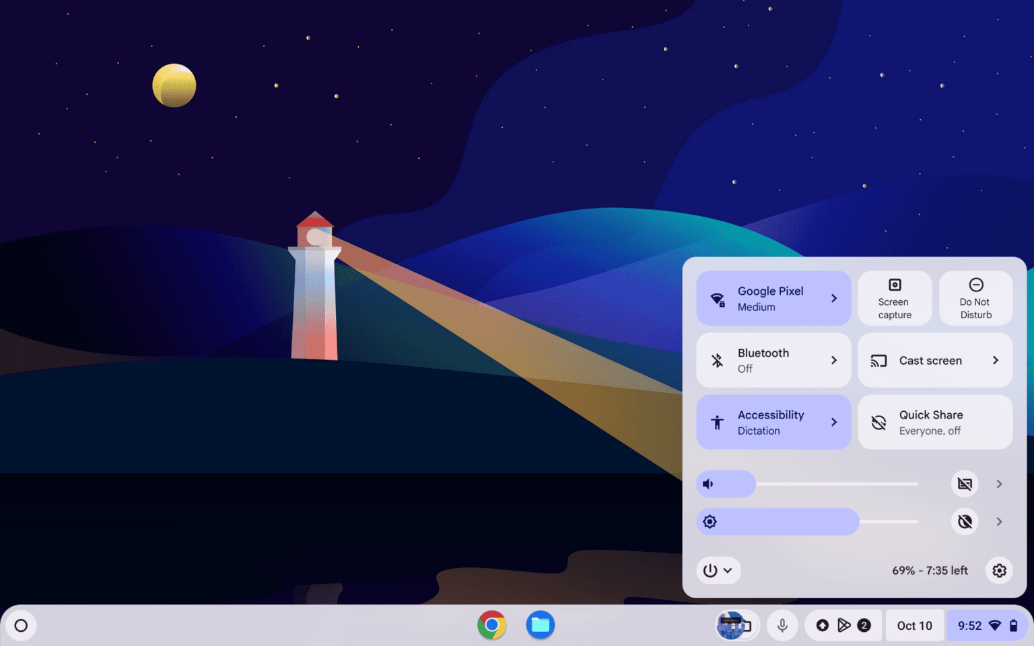Viewport: 1034px width, 646px height.
Task: Click the power button in quick settings
Action: click(x=710, y=570)
